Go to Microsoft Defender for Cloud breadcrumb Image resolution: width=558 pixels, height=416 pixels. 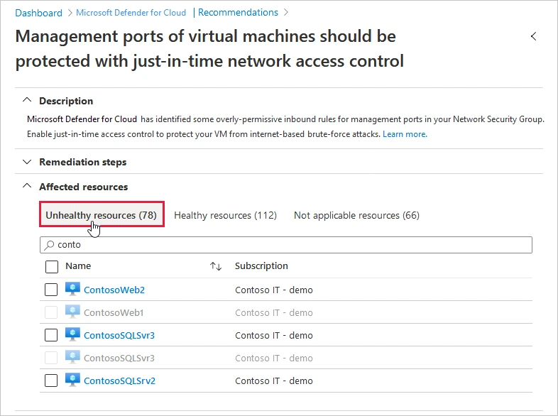click(131, 13)
